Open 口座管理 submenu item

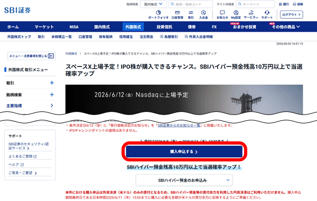click(x=85, y=37)
